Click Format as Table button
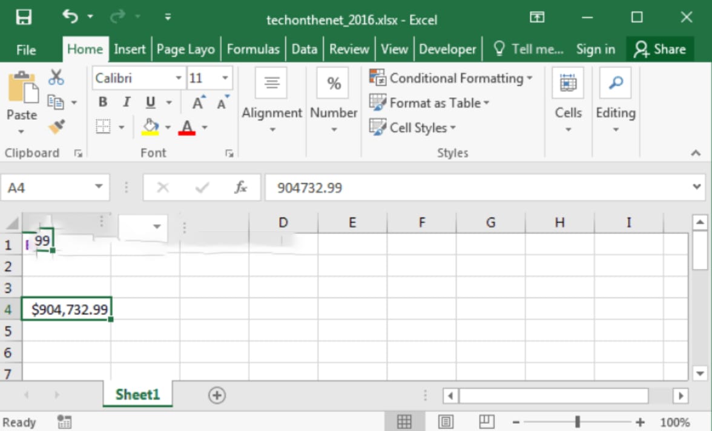This screenshot has width=712, height=431. click(430, 103)
